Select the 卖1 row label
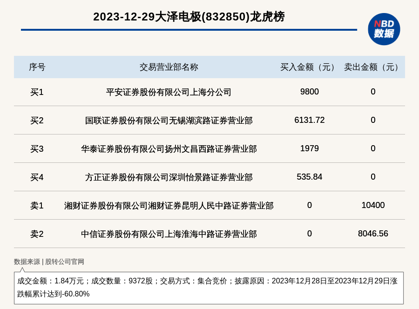The width and height of the screenshot is (419, 309). pos(37,206)
